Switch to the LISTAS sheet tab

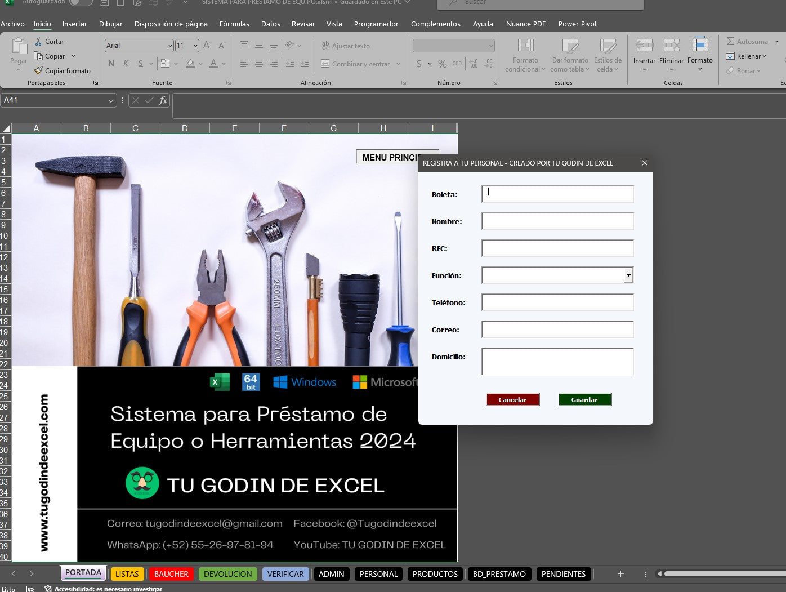tap(127, 574)
